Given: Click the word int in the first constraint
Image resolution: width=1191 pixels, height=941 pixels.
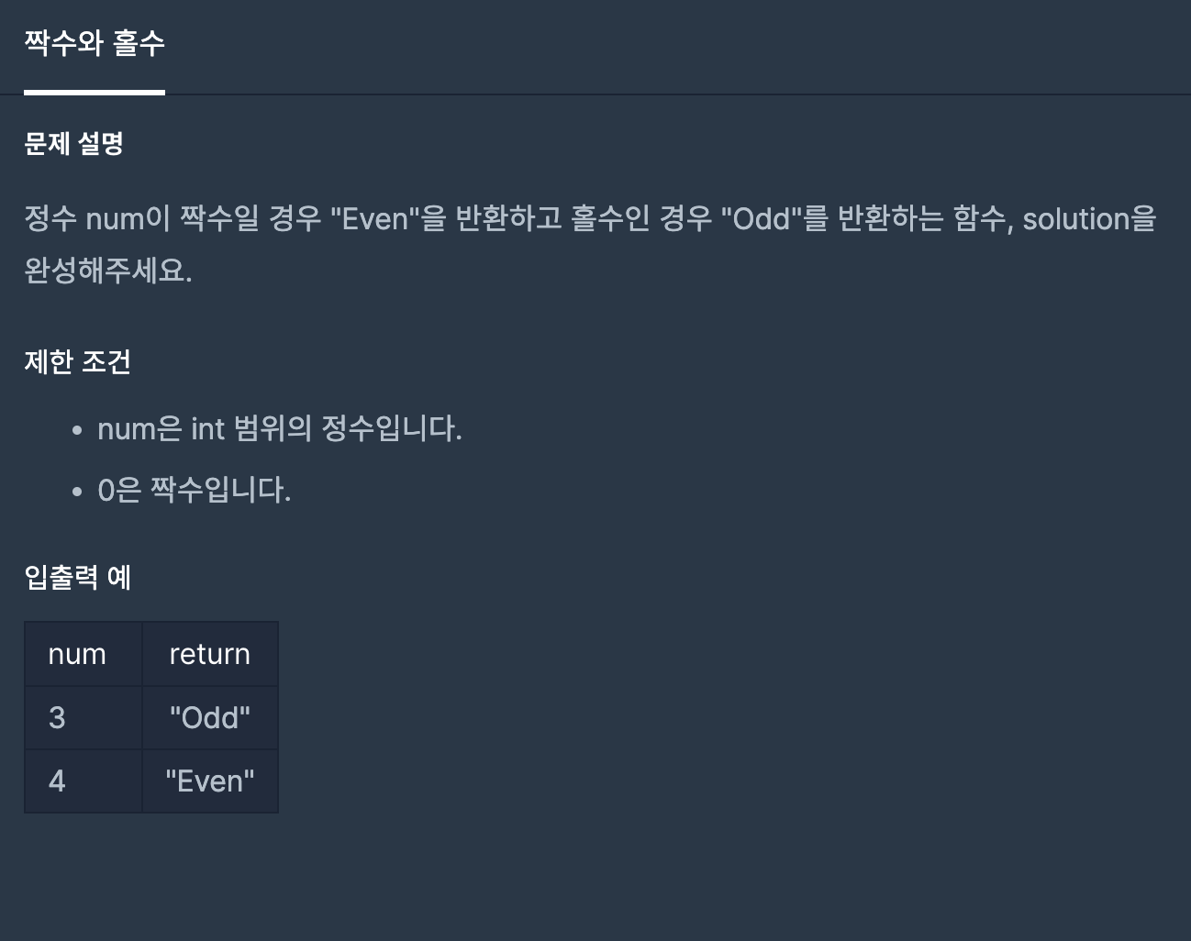Looking at the screenshot, I should (x=207, y=428).
